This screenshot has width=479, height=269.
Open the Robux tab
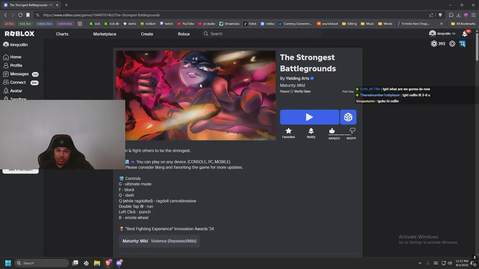click(184, 34)
